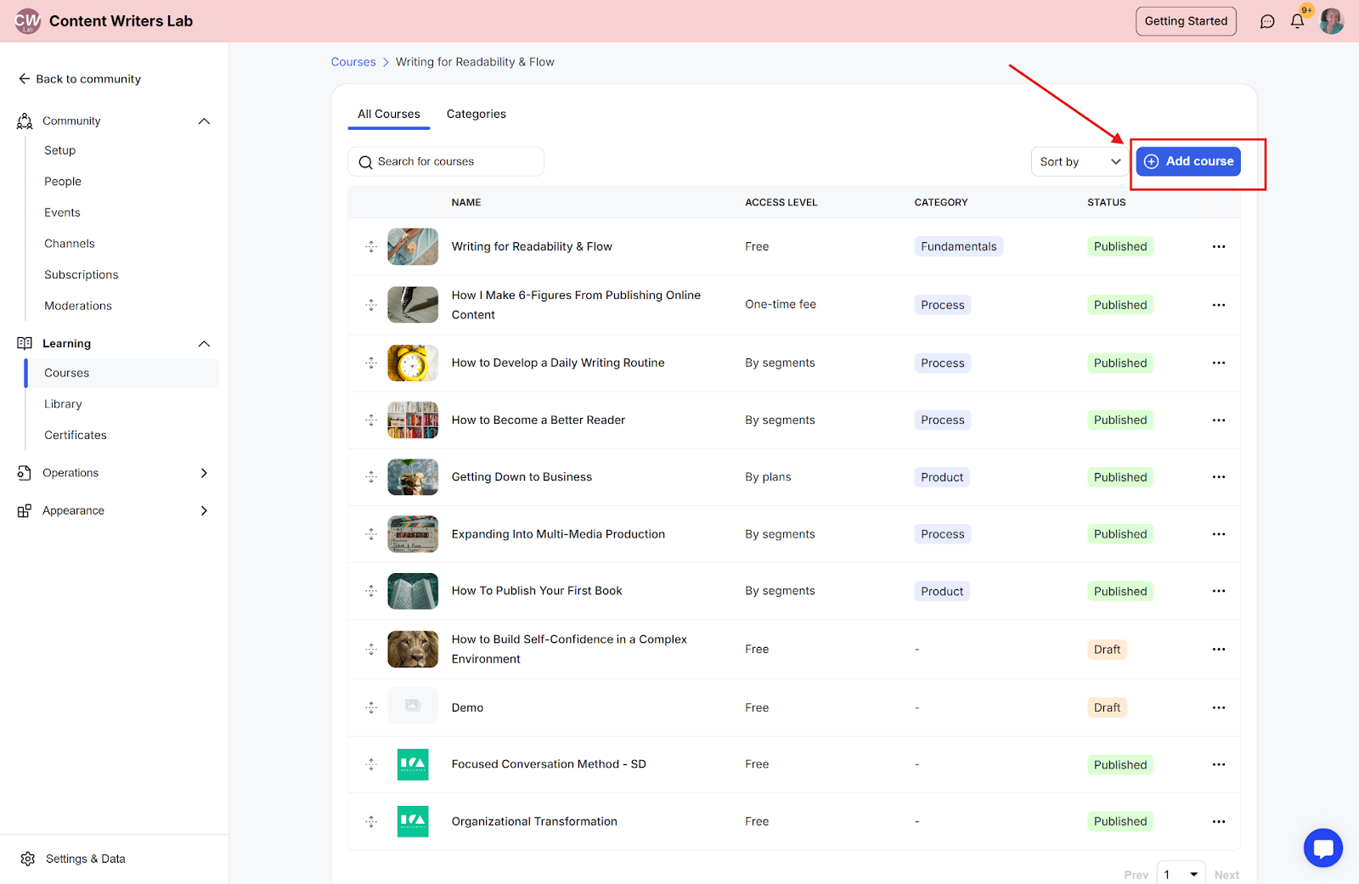Click the drag handle for Demo course
The image size is (1359, 884).
[371, 707]
